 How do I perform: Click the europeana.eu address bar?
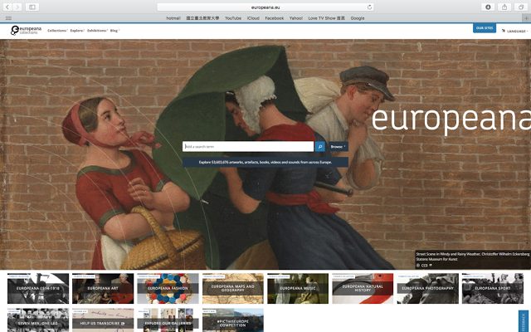(265, 7)
